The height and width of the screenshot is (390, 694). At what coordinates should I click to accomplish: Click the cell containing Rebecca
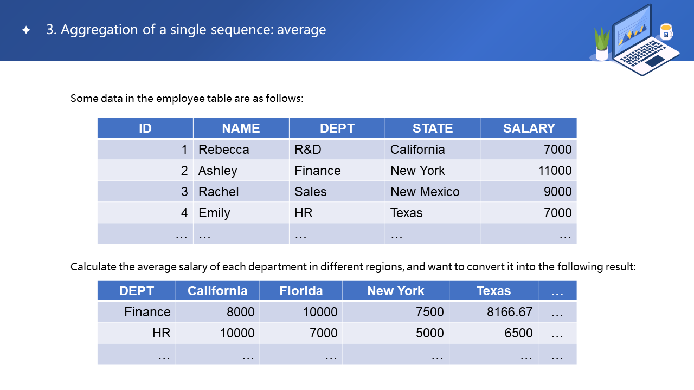point(224,149)
